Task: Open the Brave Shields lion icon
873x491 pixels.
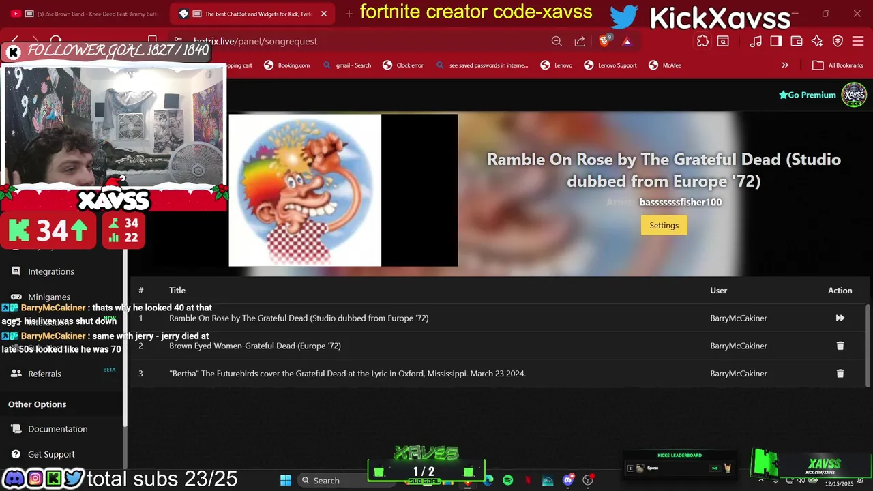Action: [604, 41]
